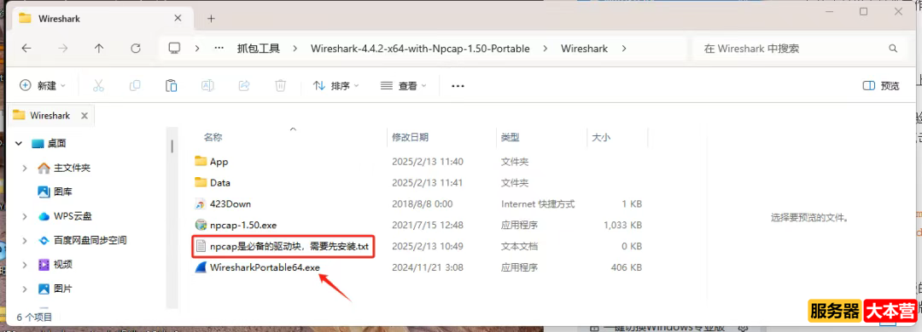Go back with the Back arrow
The width and height of the screenshot is (922, 332).
click(x=26, y=49)
